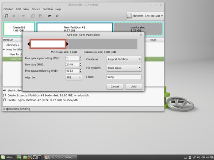Click the volume tray icon

click(x=198, y=157)
